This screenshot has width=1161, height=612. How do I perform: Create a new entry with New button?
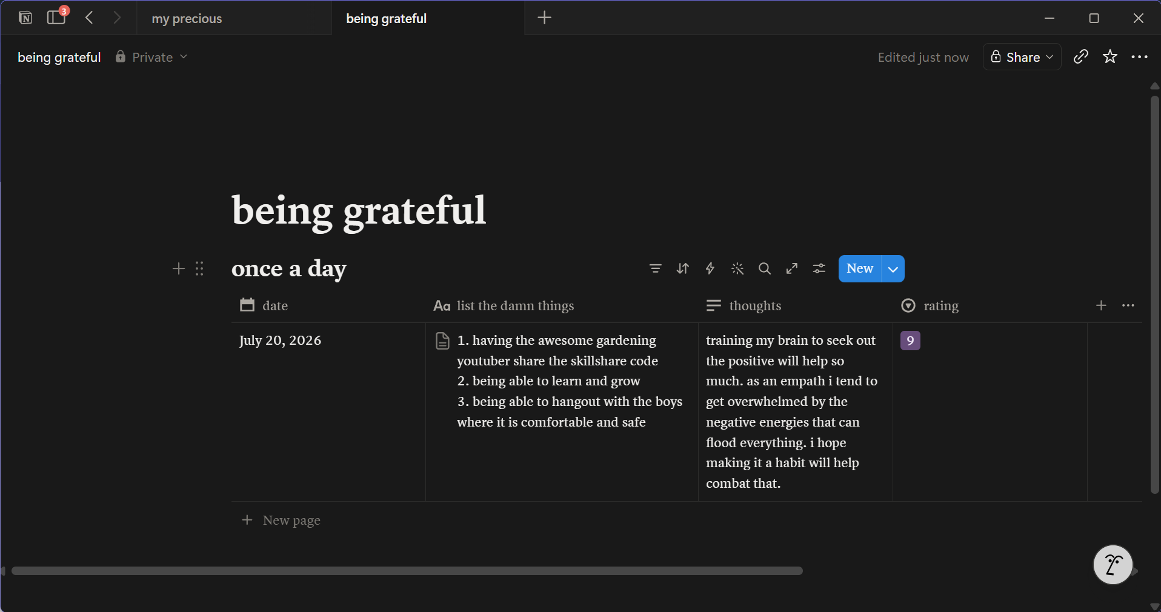[x=860, y=268]
